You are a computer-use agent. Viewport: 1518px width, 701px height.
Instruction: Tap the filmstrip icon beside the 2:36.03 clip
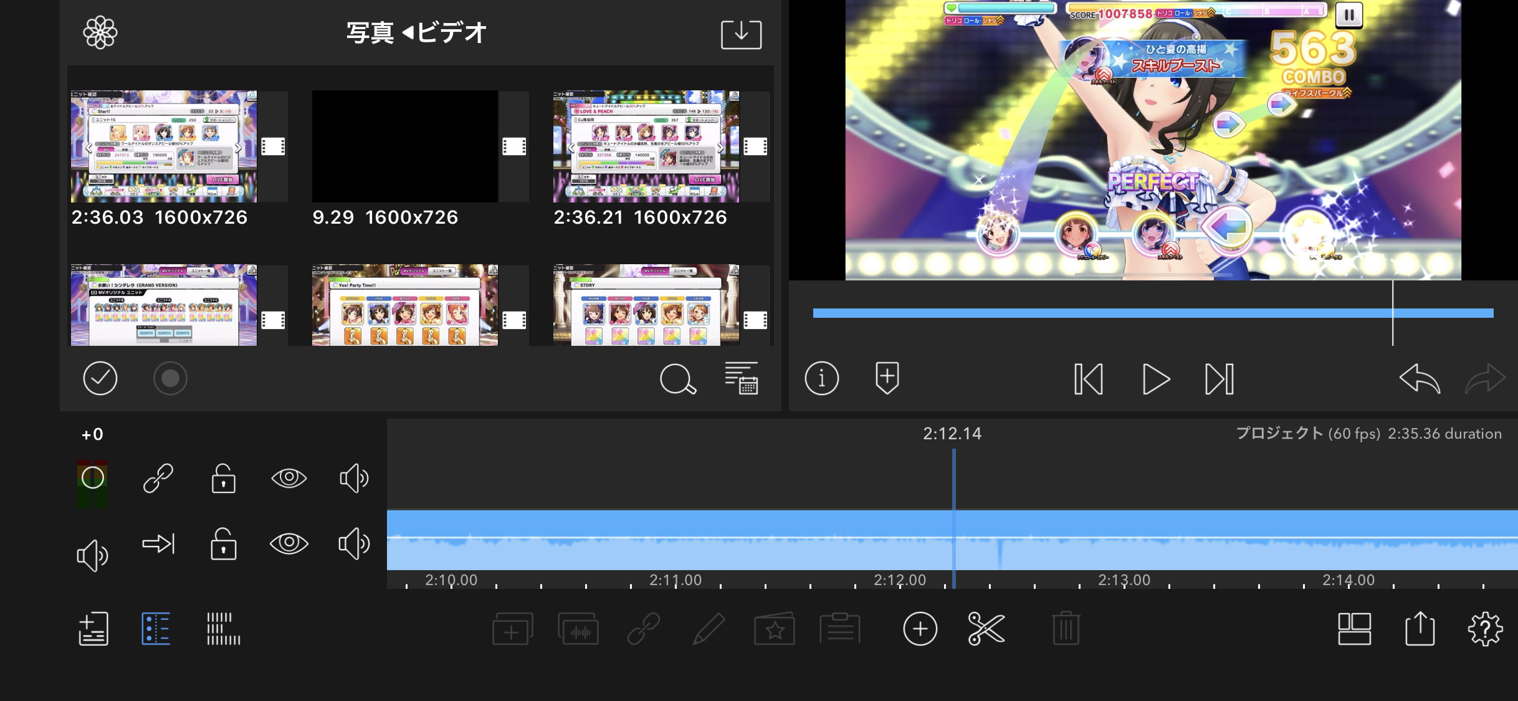(x=273, y=146)
